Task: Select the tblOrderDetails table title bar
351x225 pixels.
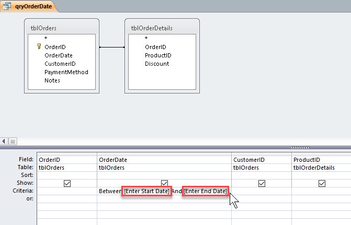Action: click(162, 28)
